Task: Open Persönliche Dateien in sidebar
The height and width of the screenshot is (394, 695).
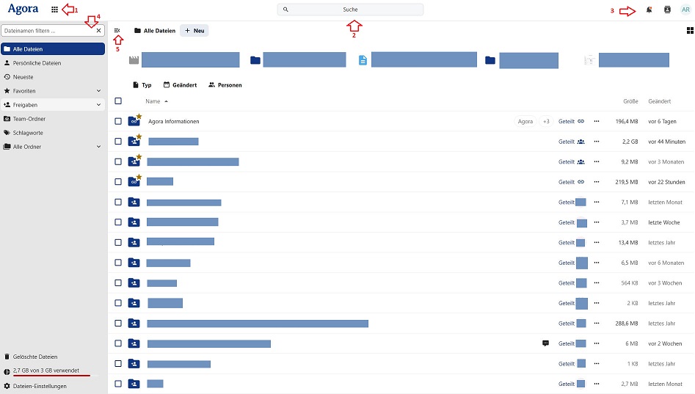Action: (37, 63)
